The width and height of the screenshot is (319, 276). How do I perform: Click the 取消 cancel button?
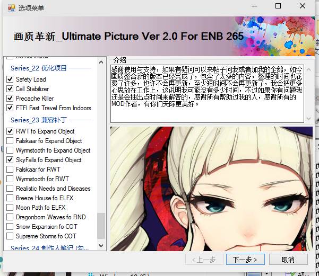(288, 260)
